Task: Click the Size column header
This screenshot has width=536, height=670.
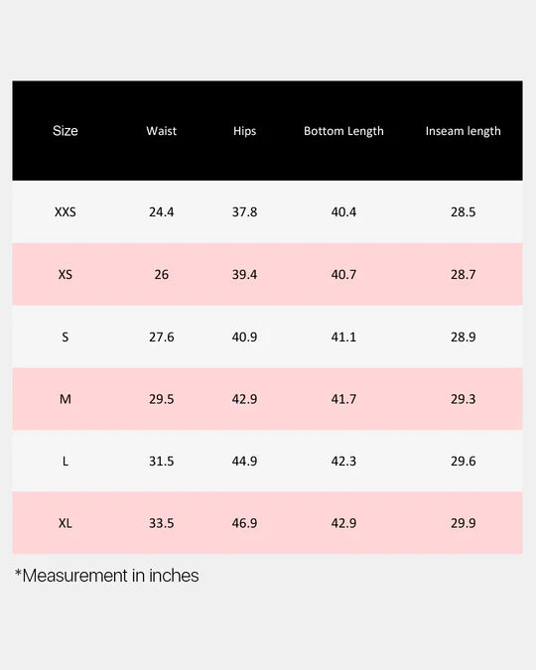Action: (x=65, y=131)
